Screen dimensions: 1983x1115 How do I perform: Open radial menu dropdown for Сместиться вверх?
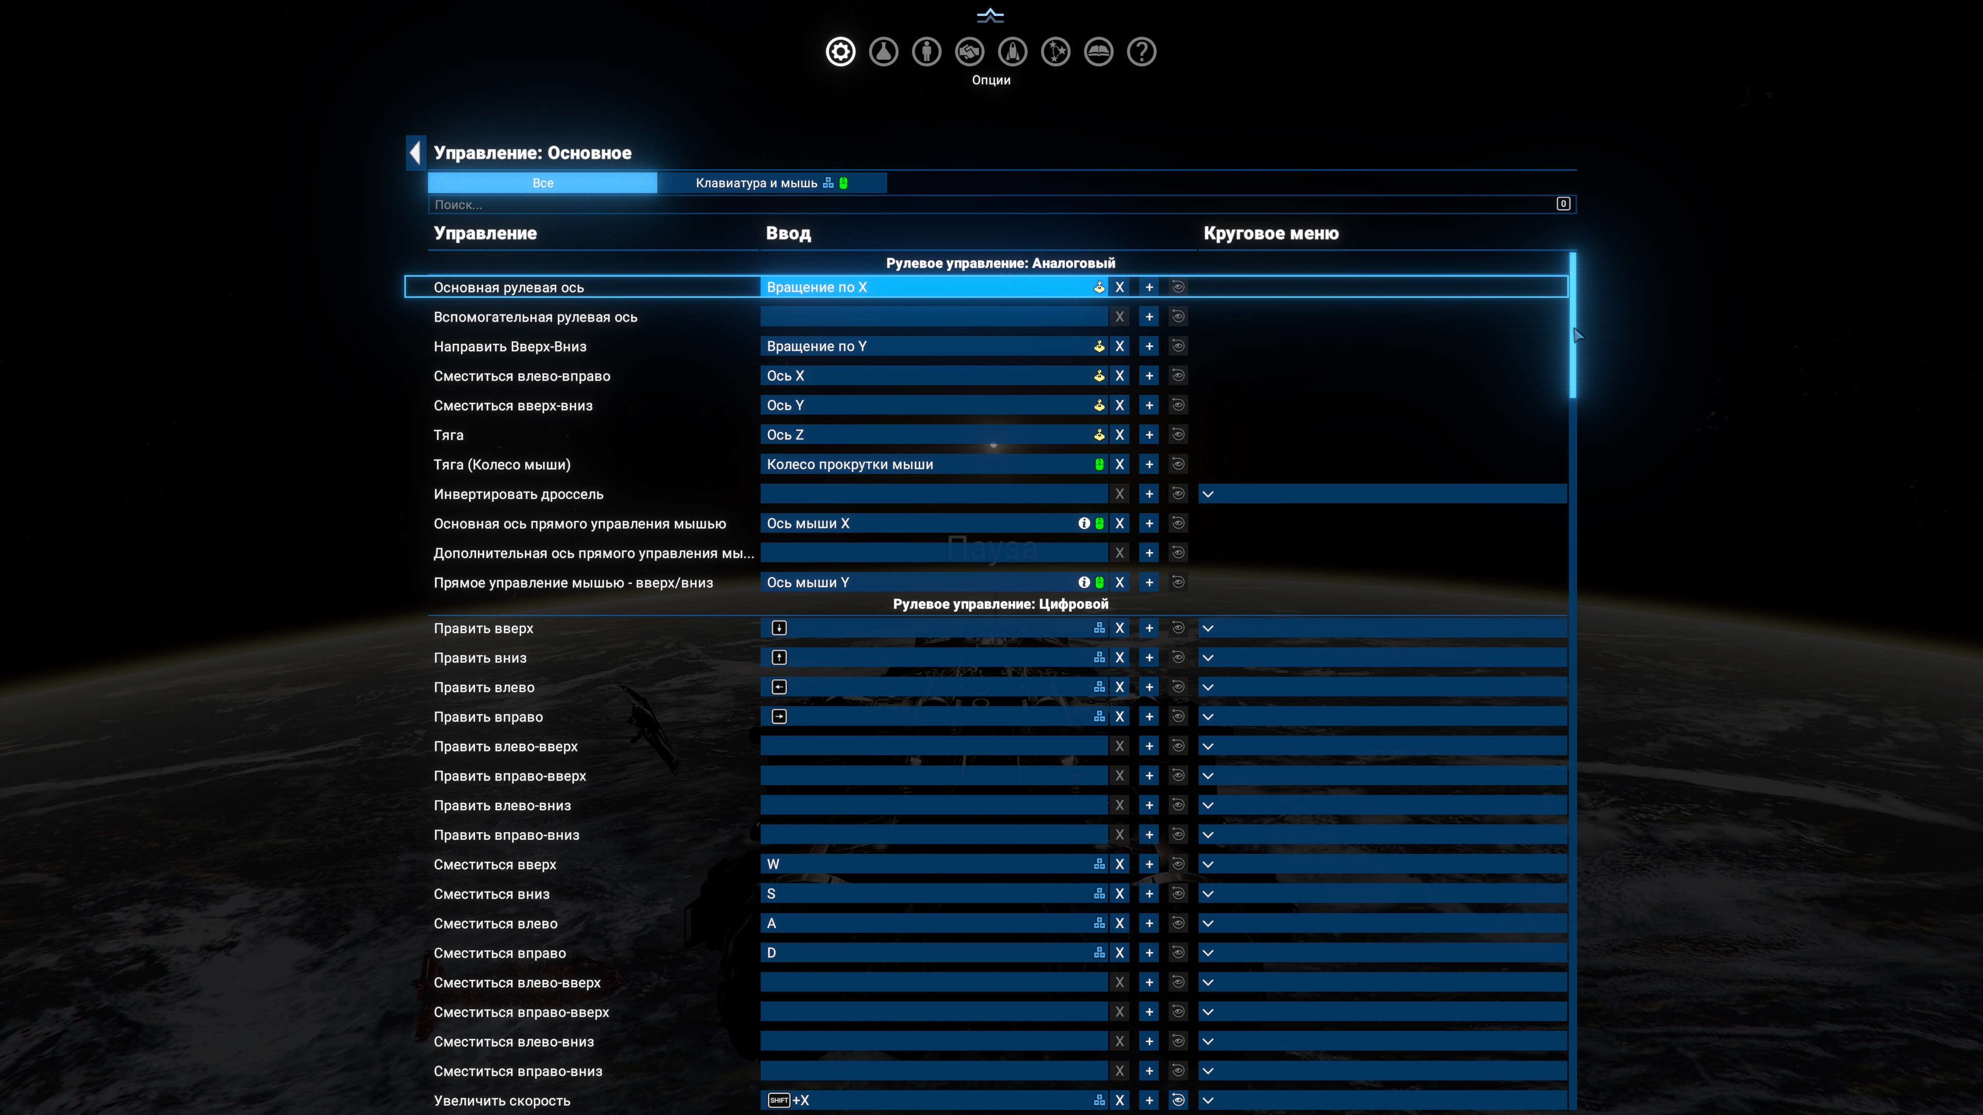[1382, 864]
